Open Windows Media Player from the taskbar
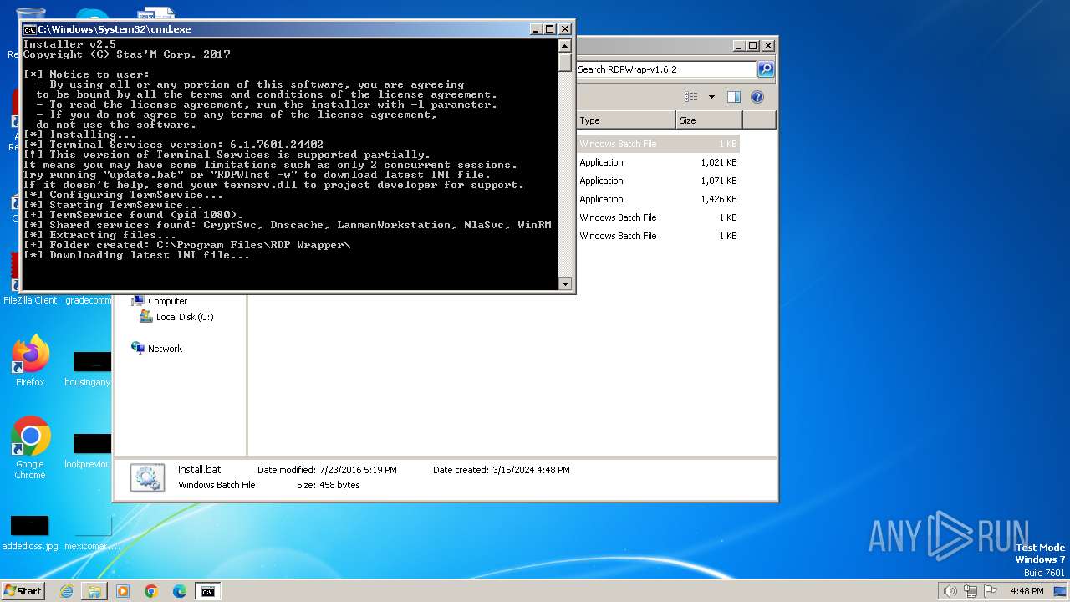Image resolution: width=1070 pixels, height=602 pixels. pos(123,591)
